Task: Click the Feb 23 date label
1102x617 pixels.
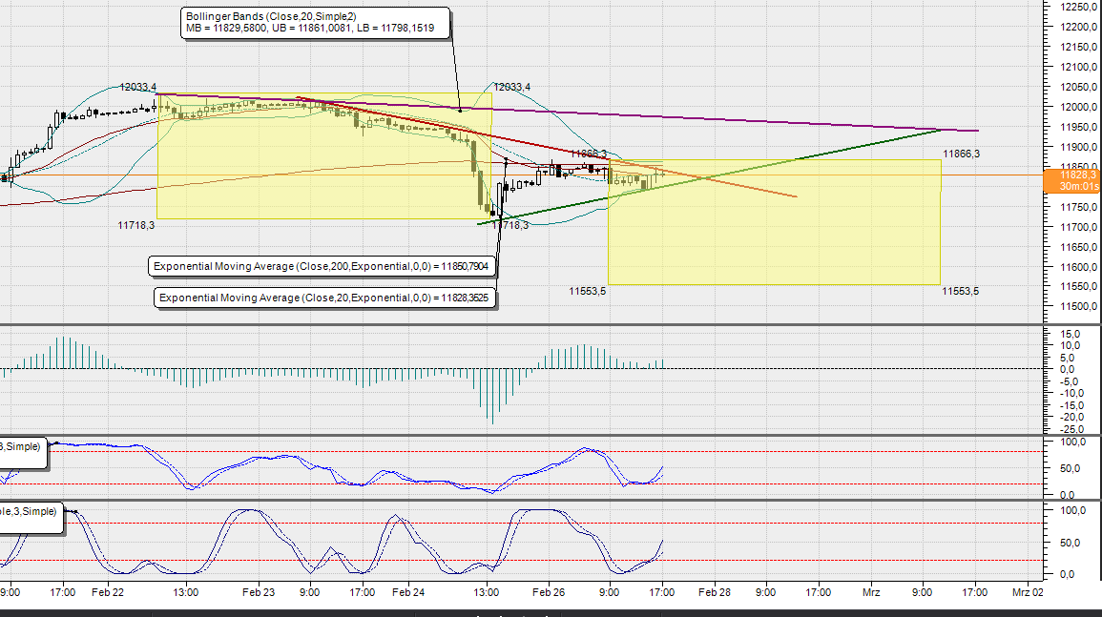Action: 259,592
